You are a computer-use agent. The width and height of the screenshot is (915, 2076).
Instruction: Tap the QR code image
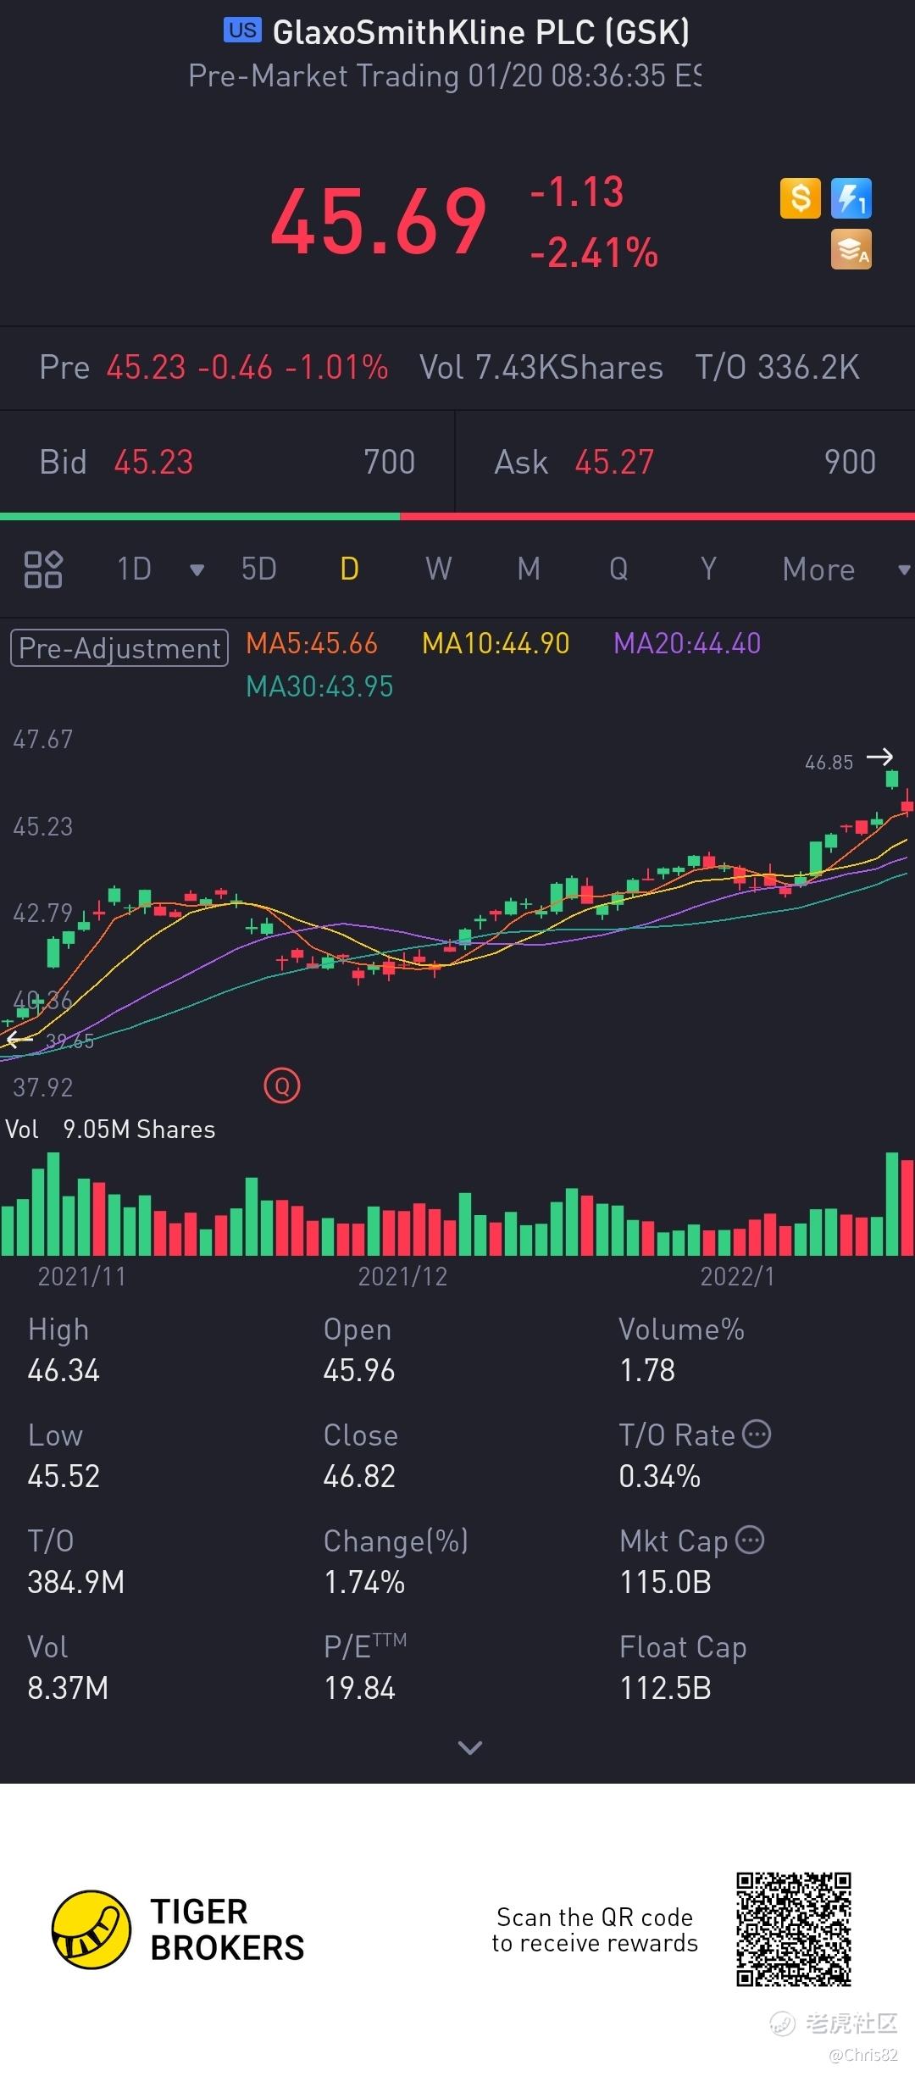click(x=794, y=1929)
